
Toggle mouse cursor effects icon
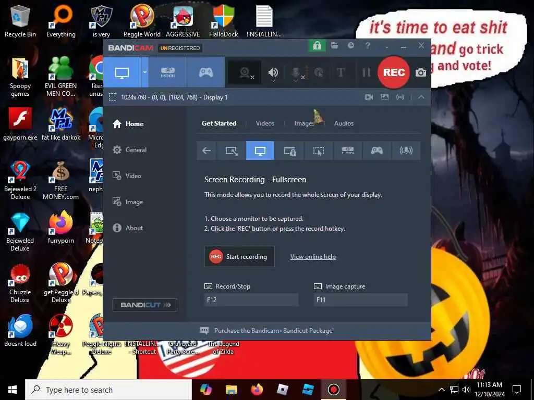coord(319,72)
